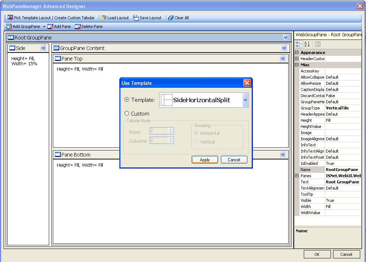
Task: Select the Template radio button
Action: point(127,100)
